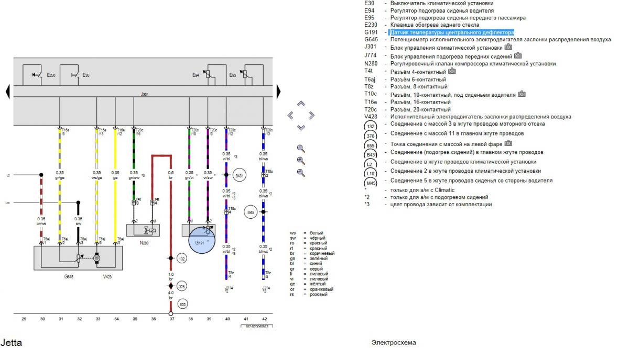Viewport: 629px width, 348px height.
Task: Click ground point 655 circle in diagram
Action: [182, 304]
